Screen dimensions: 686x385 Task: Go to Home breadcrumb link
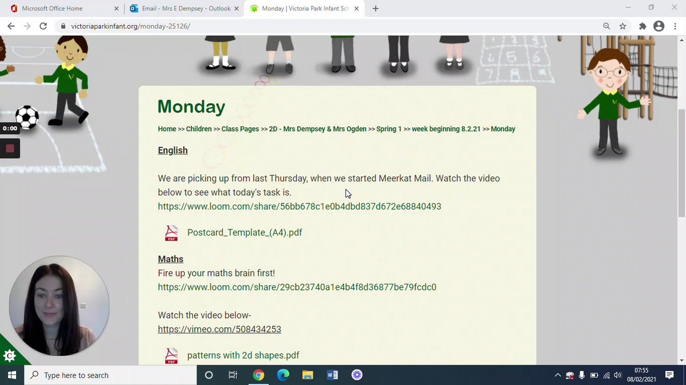click(x=167, y=129)
